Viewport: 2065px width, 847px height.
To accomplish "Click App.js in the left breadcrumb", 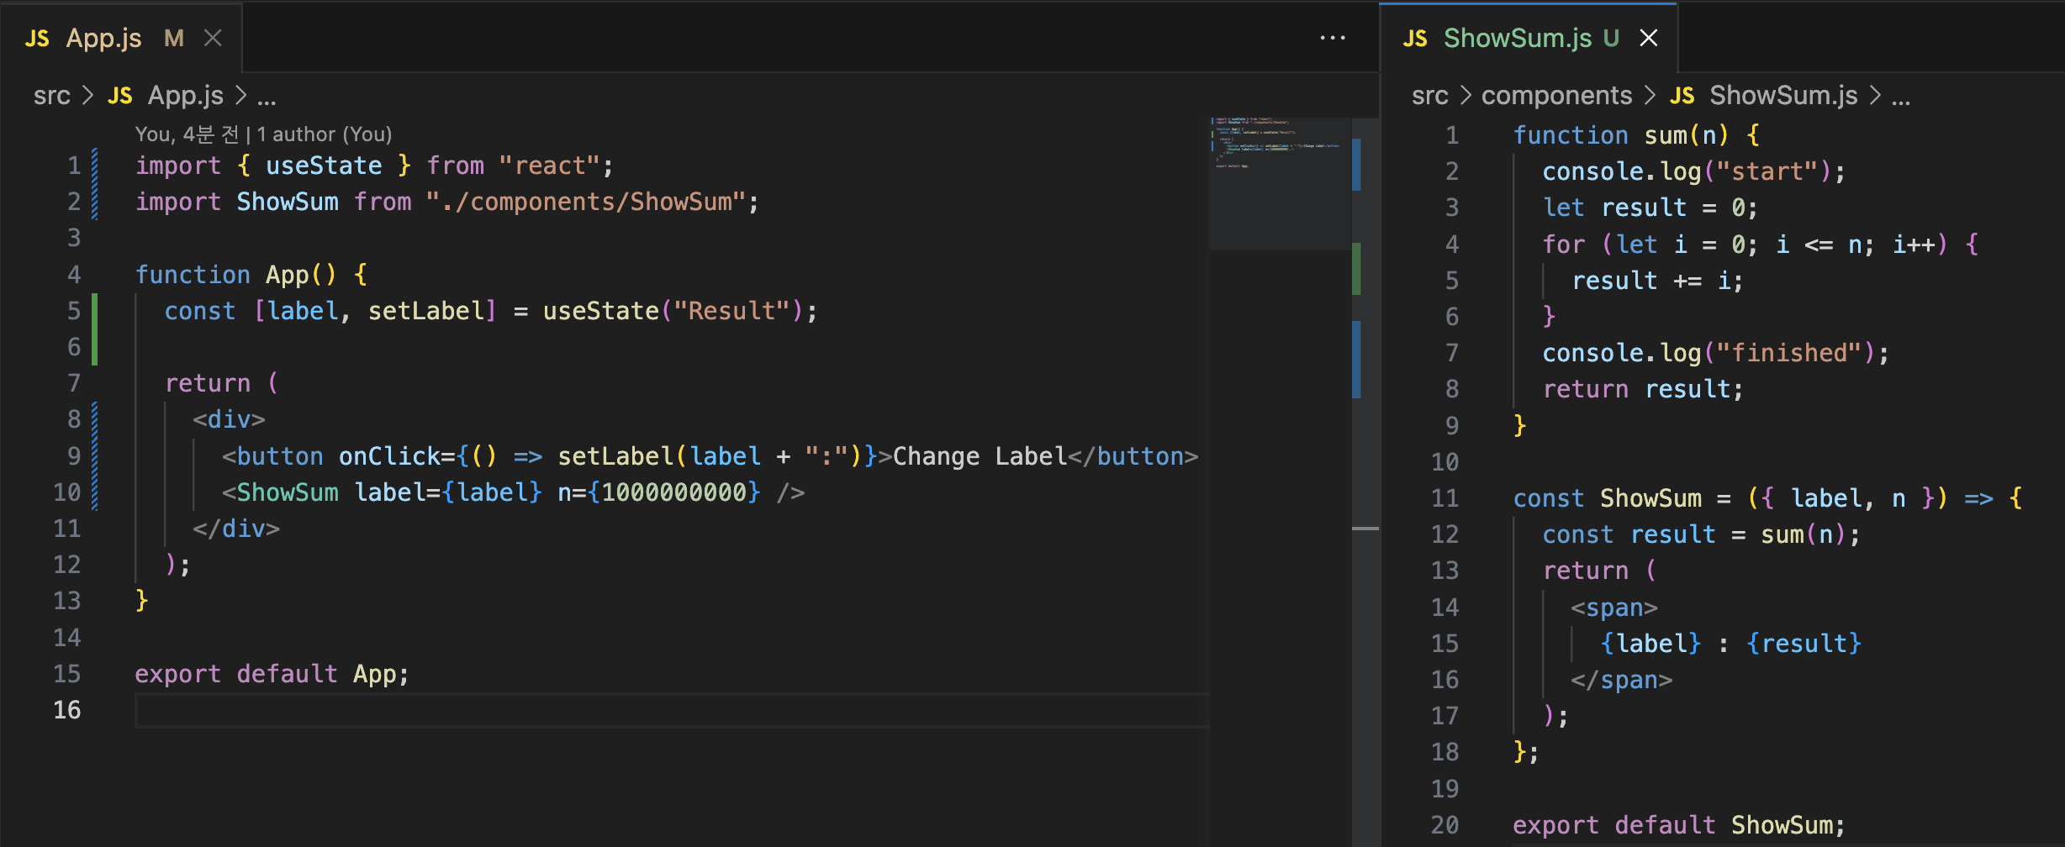I will pyautogui.click(x=186, y=96).
